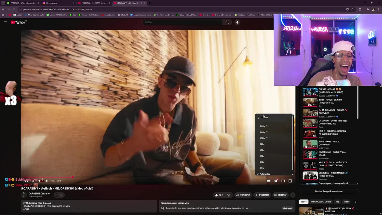382x215 pixels.
Task: Mute the video via speaker icon
Action: tap(47, 181)
